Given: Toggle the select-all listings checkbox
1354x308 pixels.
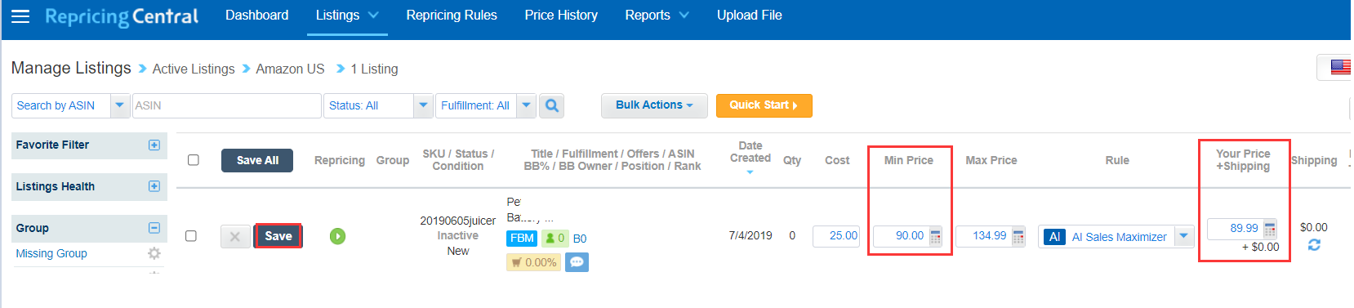Looking at the screenshot, I should click(194, 160).
